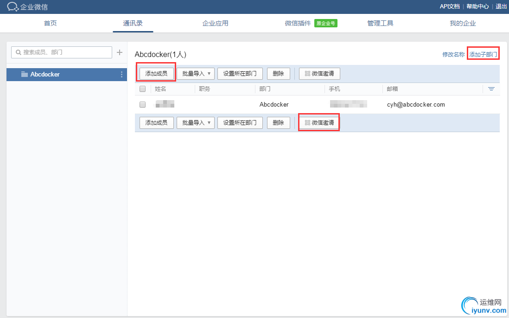The image size is (509, 318).
Task: Expand the bottom 批量导入 dropdown
Action: (x=196, y=123)
